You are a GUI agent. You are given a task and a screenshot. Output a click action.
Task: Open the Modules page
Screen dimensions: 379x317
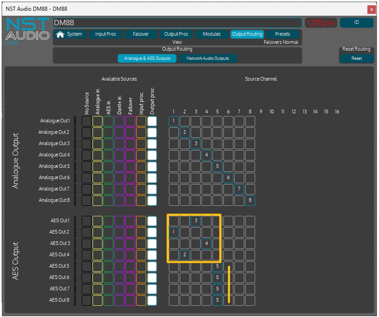tap(211, 34)
